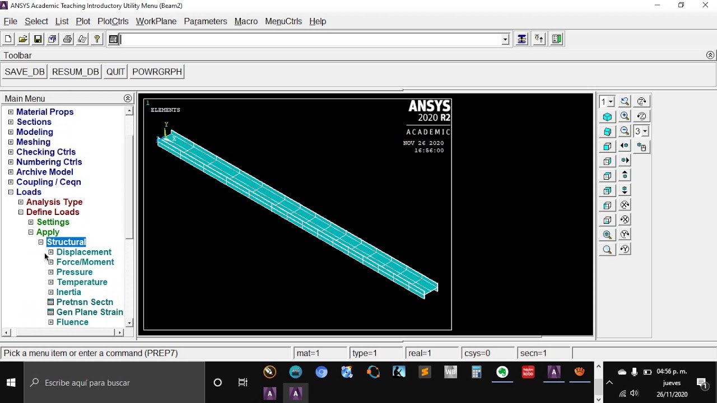Click the Pan Model Right arrow icon
717x403 pixels.
click(625, 161)
